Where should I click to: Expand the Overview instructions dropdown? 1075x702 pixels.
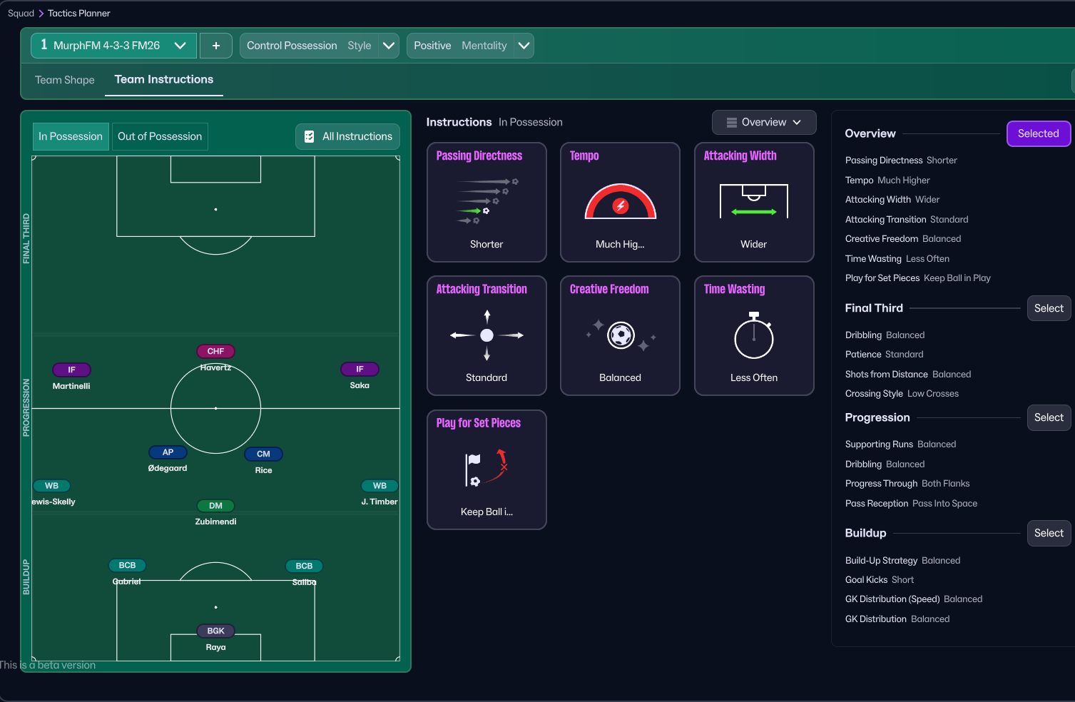pos(763,122)
